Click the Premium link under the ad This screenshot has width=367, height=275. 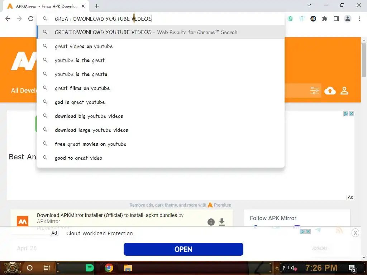(x=222, y=205)
